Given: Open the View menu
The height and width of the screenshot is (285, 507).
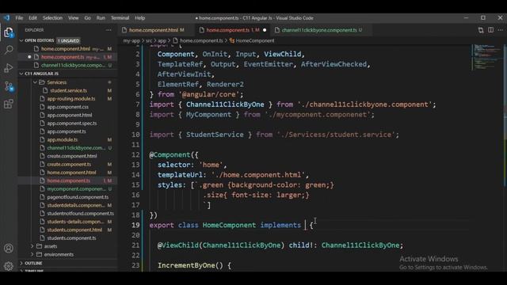Looking at the screenshot, I should pyautogui.click(x=74, y=17).
